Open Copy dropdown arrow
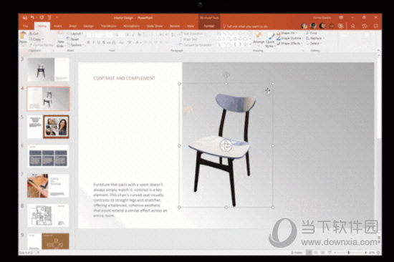This screenshot has height=262, width=394. click(x=43, y=39)
